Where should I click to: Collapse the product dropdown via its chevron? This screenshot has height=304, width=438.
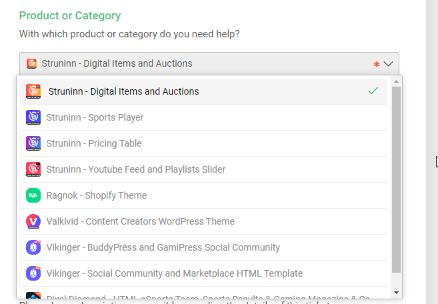[389, 64]
